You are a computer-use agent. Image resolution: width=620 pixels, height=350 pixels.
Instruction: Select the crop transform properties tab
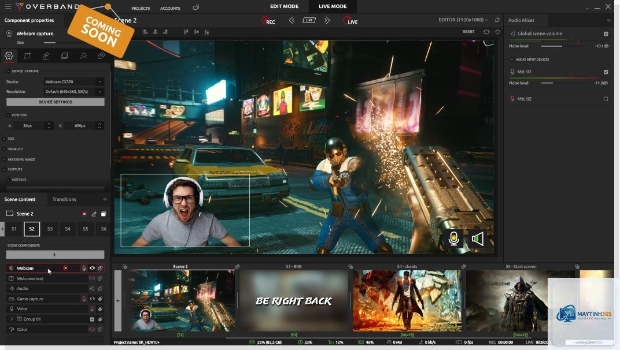coord(27,55)
